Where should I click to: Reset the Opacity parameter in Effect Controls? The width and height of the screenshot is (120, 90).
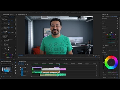point(15,32)
